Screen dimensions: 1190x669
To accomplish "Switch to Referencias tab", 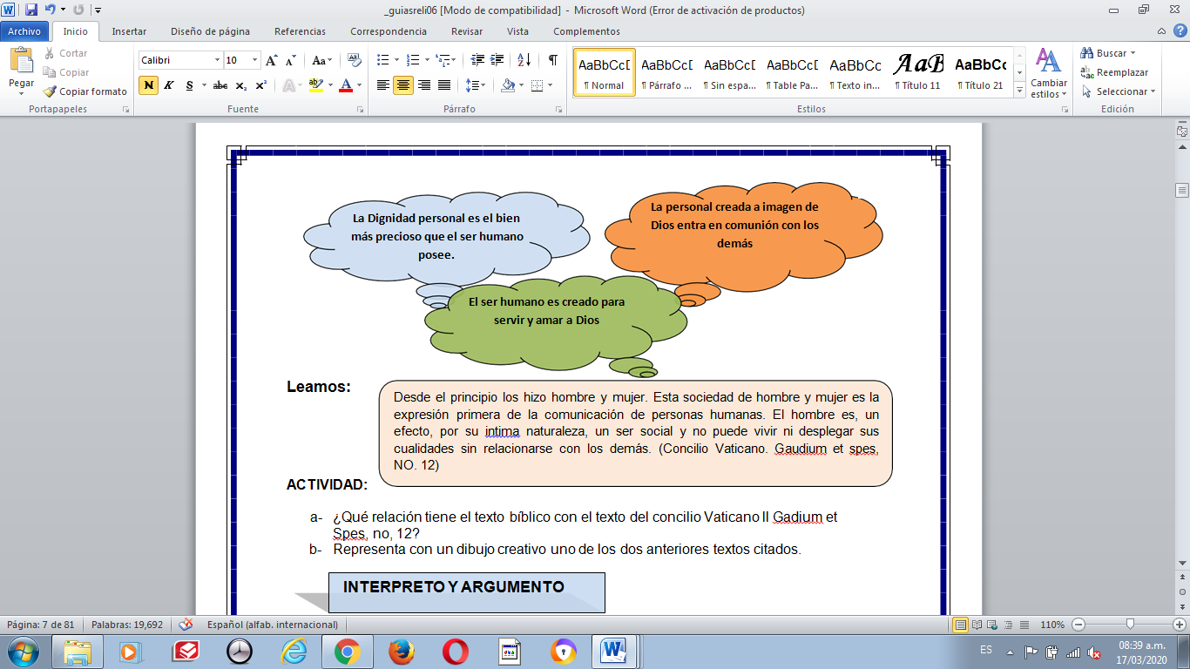I will (x=300, y=31).
